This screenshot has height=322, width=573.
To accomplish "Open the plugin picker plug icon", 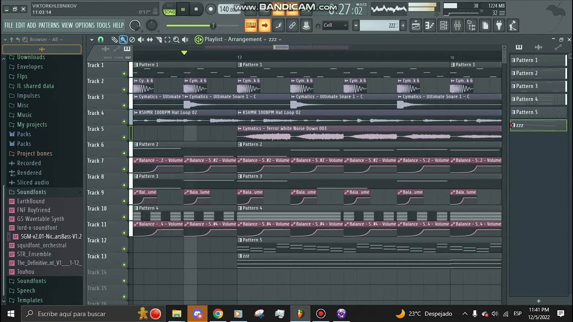I will click(x=499, y=25).
